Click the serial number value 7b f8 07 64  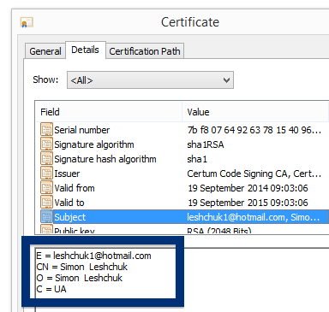tap(254, 130)
